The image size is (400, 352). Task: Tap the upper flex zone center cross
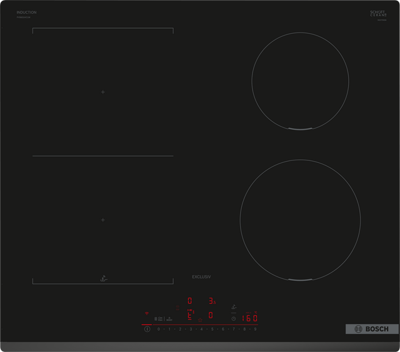click(103, 92)
